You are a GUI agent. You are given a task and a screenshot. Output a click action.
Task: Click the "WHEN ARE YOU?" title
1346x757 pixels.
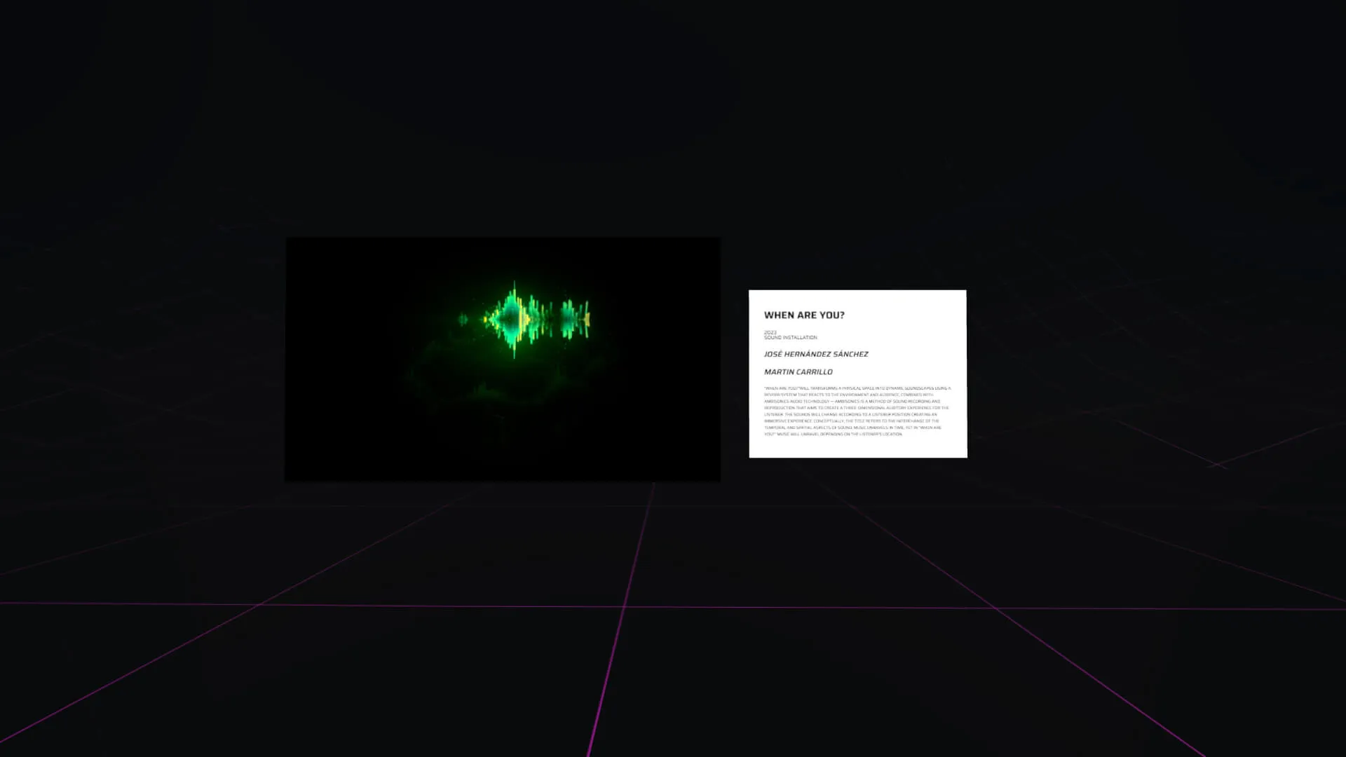(804, 315)
